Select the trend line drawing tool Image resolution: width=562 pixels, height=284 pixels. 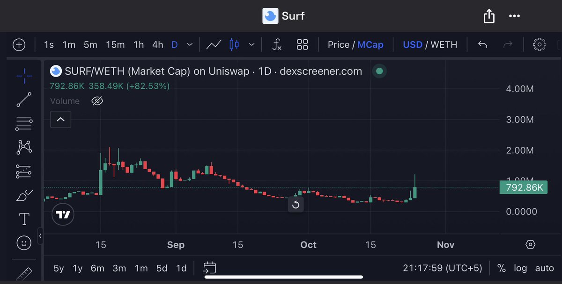pyautogui.click(x=24, y=100)
